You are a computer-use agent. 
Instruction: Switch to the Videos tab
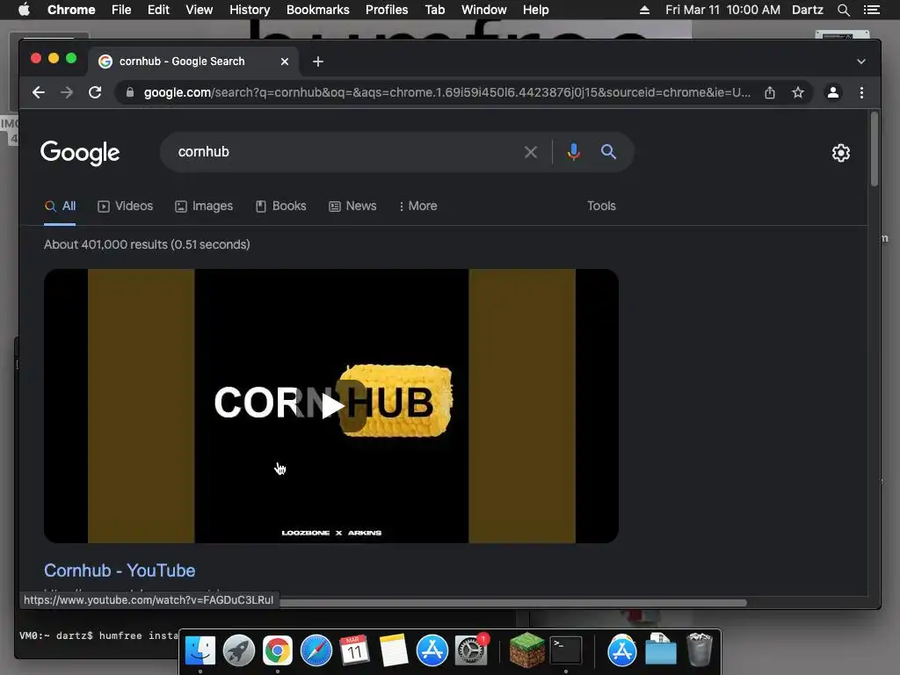125,206
